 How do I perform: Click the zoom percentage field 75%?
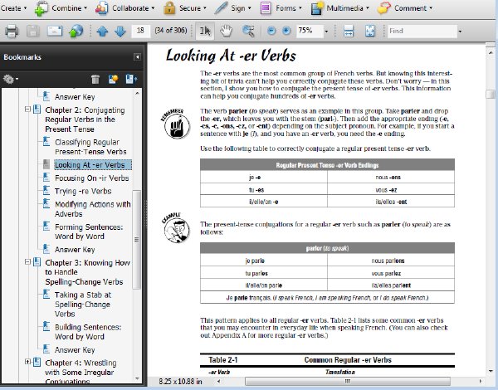pyautogui.click(x=310, y=31)
